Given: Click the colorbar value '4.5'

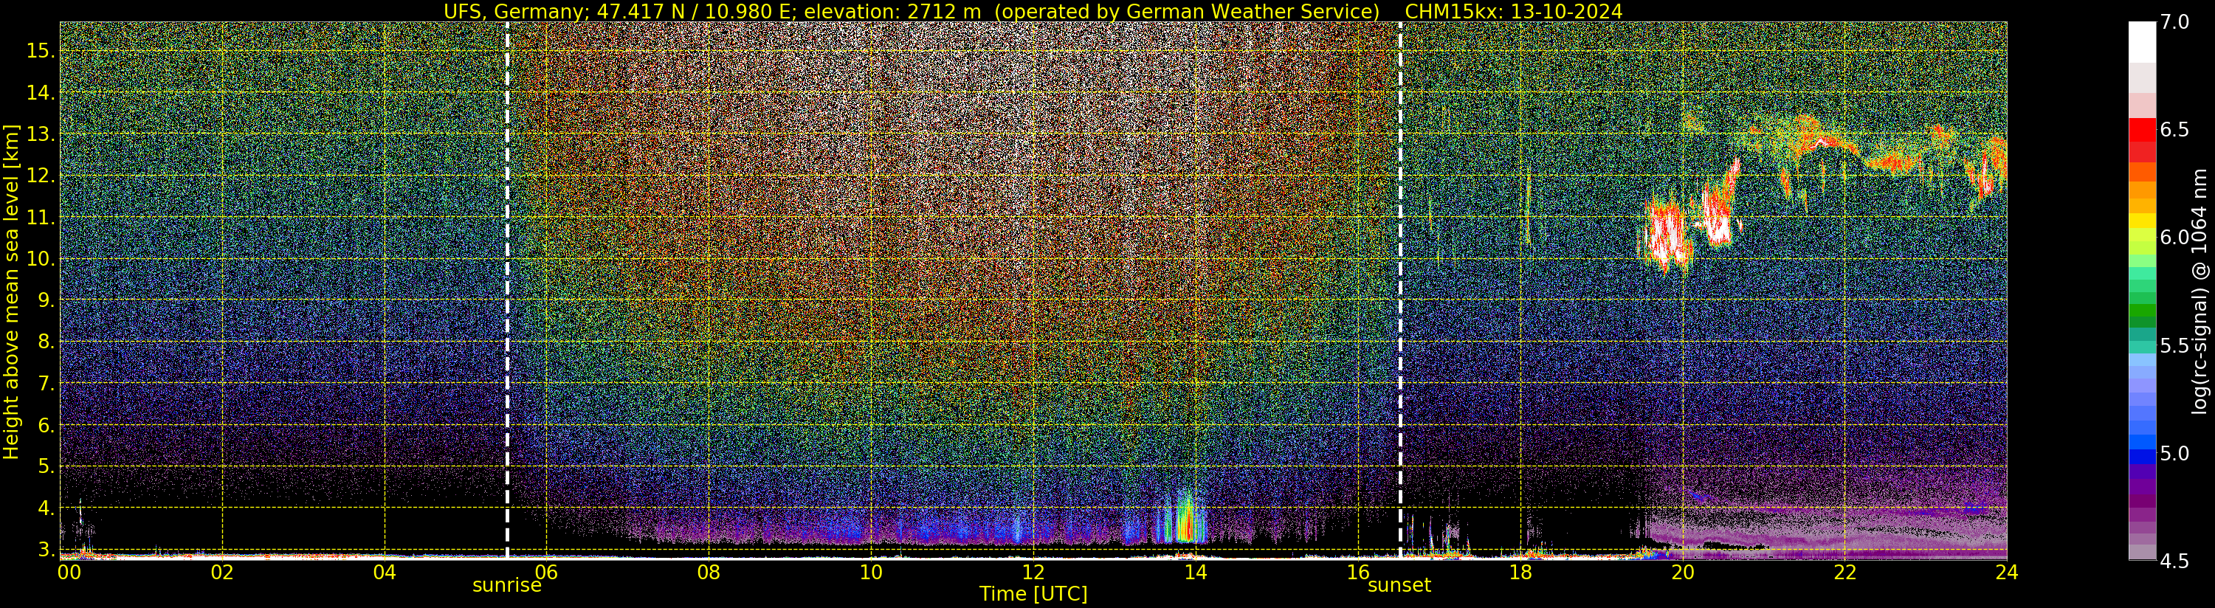Looking at the screenshot, I should click(x=2174, y=561).
